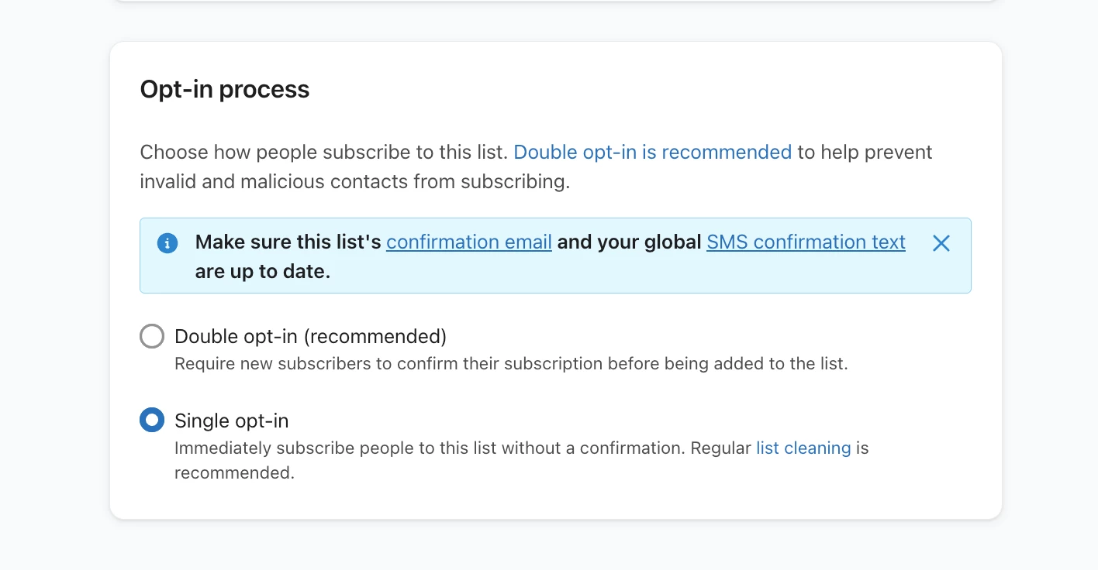Click the "Double opt-in (recommended)" label text
Viewport: 1098px width, 570px height.
[x=311, y=336]
